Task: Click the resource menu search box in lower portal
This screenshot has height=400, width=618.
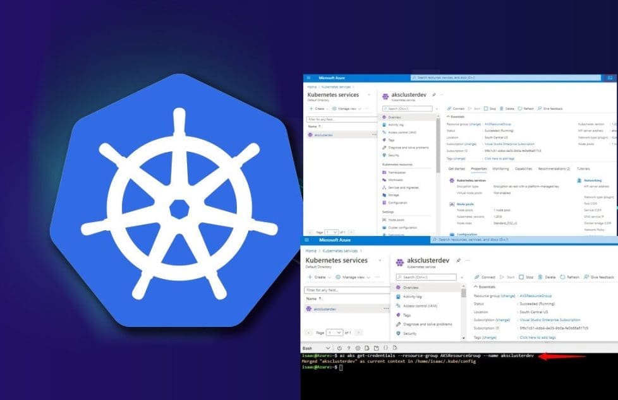Action: click(426, 277)
